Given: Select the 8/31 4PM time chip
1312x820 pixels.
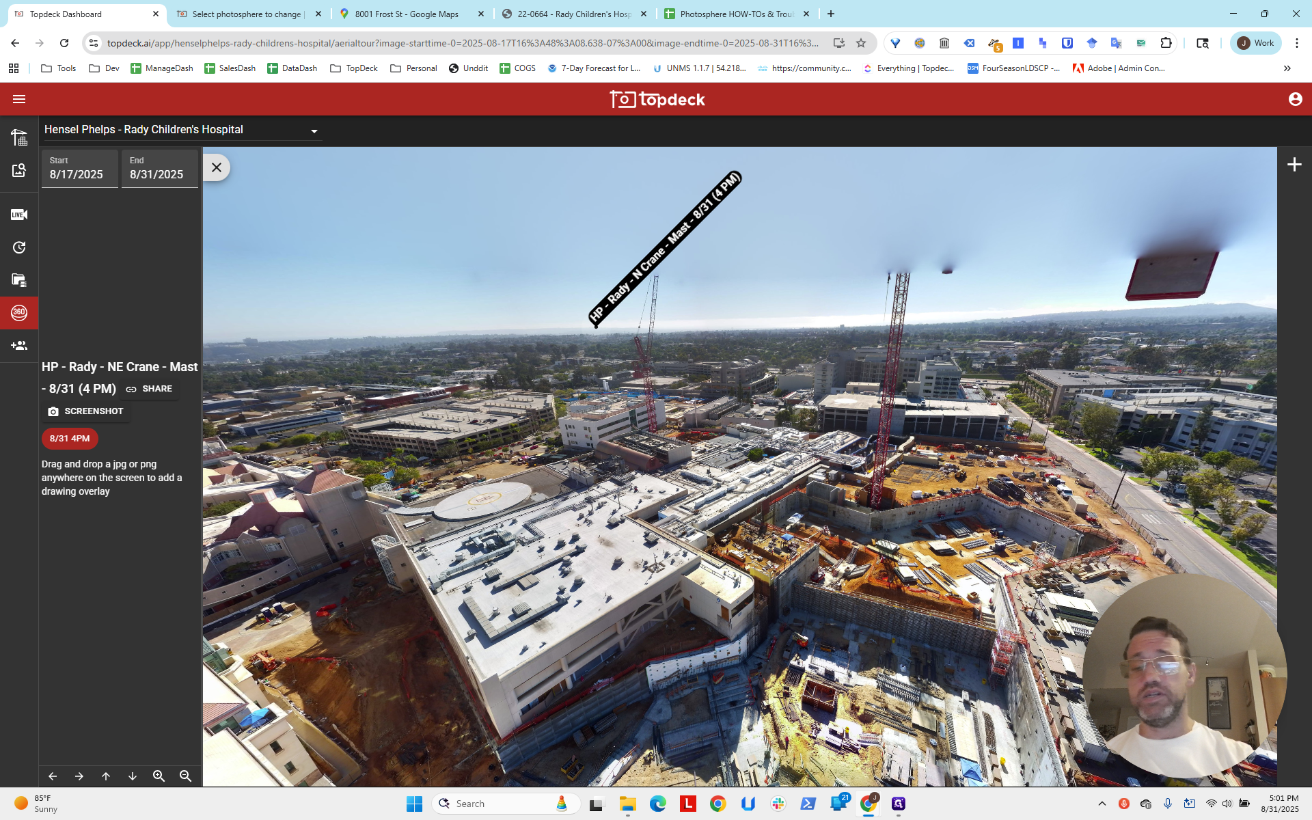Looking at the screenshot, I should (x=70, y=439).
